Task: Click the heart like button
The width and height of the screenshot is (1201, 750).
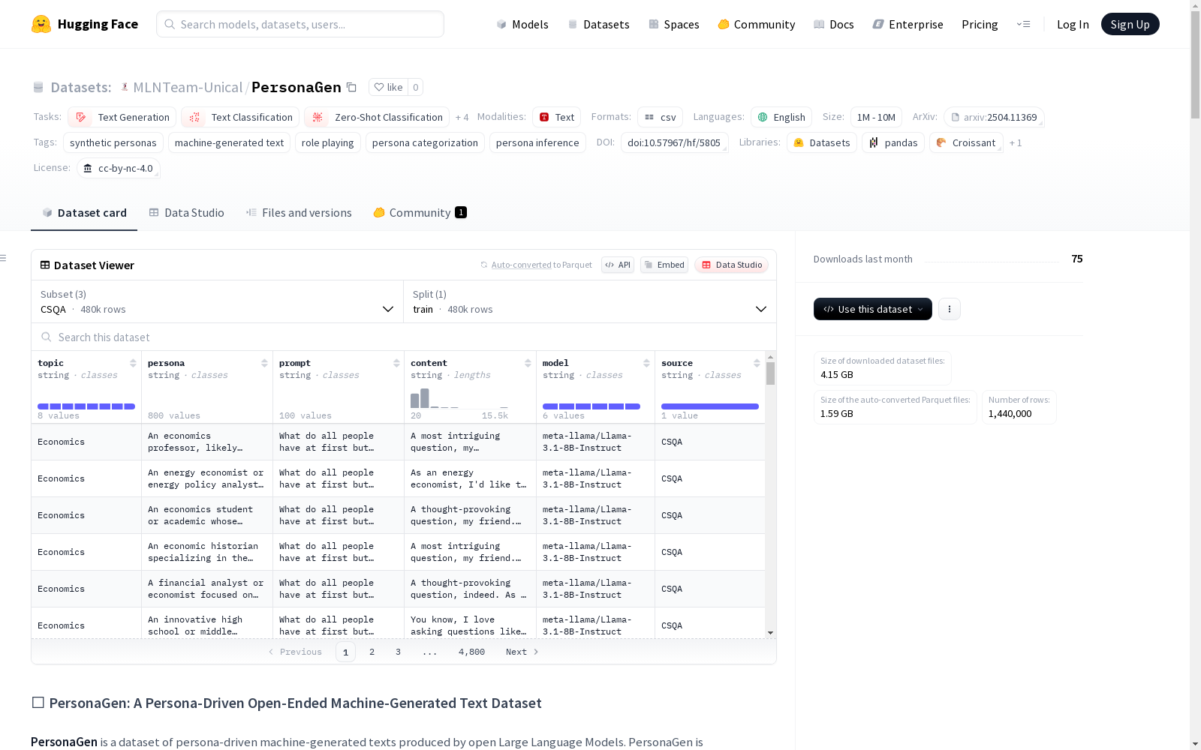Action: (388, 87)
